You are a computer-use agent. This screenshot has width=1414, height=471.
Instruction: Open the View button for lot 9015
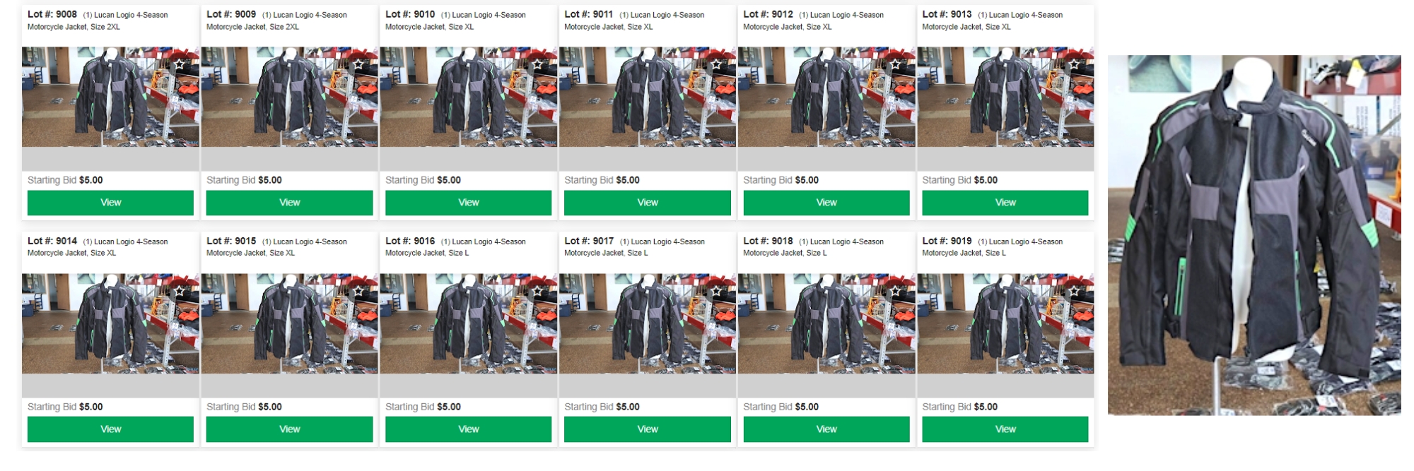click(289, 429)
